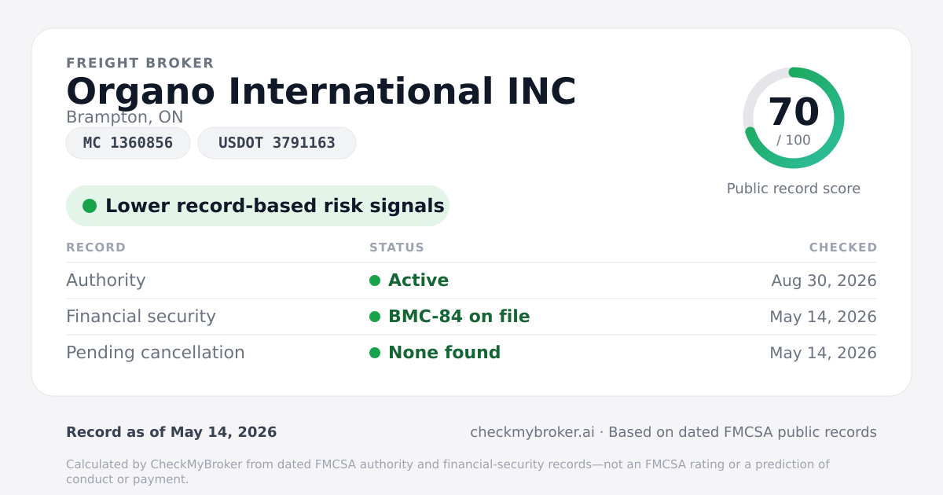
Task: Click the green dot in risk signals badge
Action: 90,206
